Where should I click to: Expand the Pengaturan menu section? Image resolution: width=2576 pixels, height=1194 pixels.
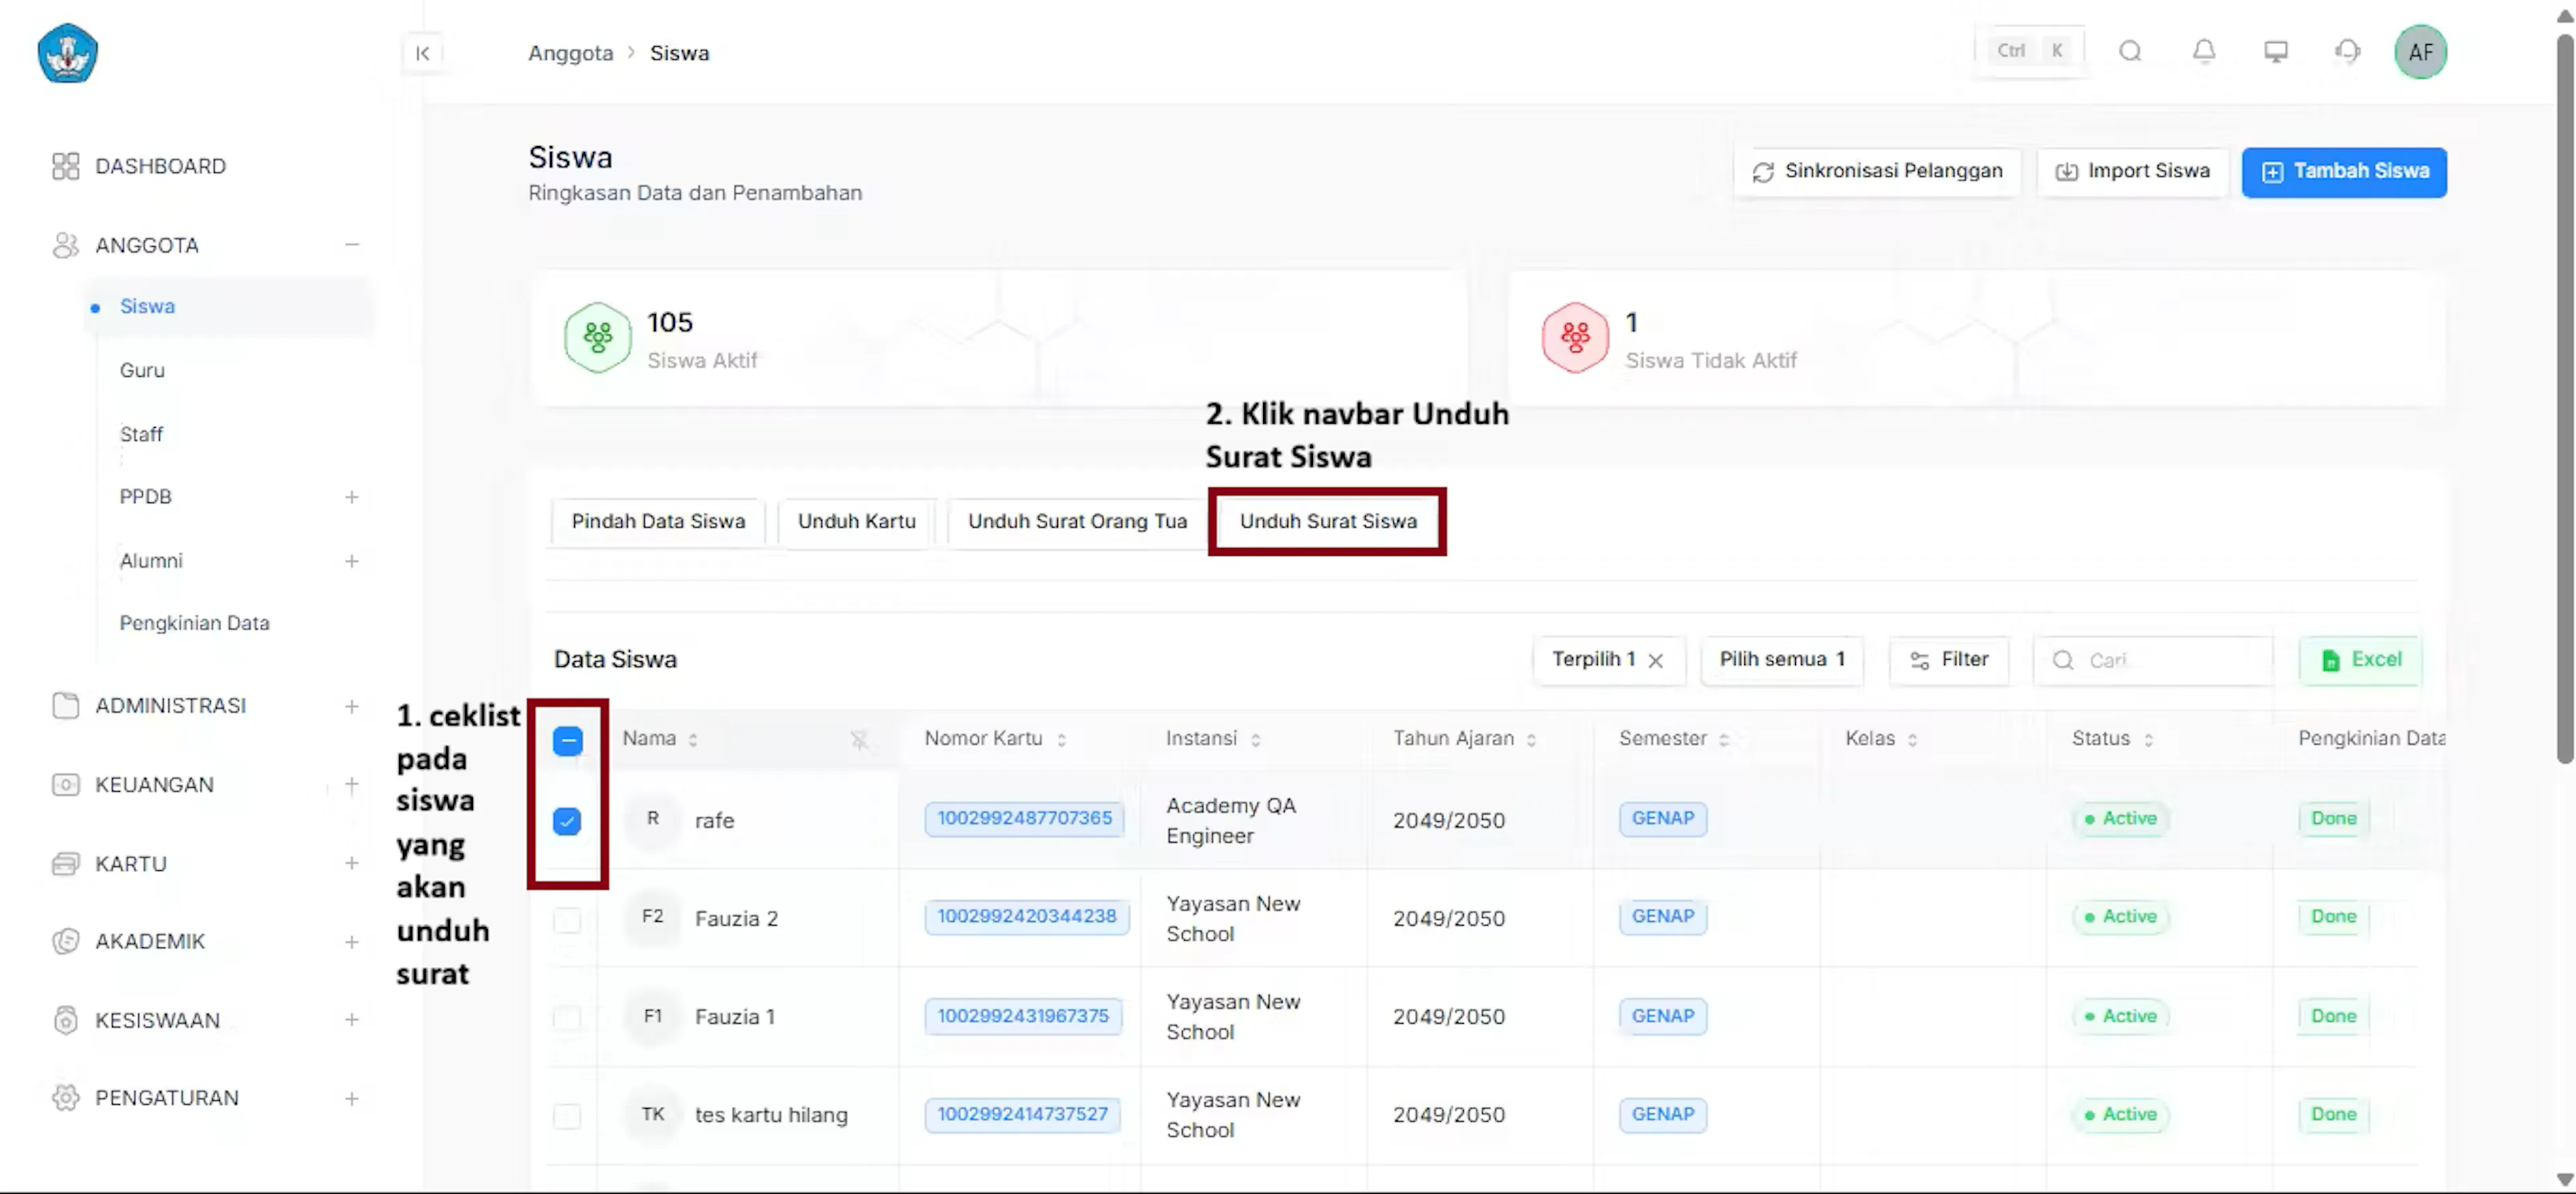(352, 1099)
